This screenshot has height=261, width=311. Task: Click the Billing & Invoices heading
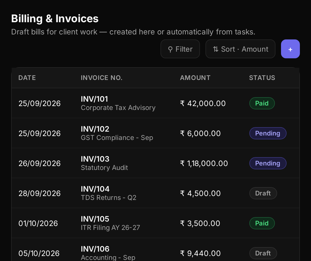click(55, 18)
